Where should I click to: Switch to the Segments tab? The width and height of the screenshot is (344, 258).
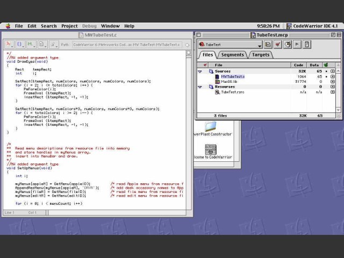(x=232, y=55)
